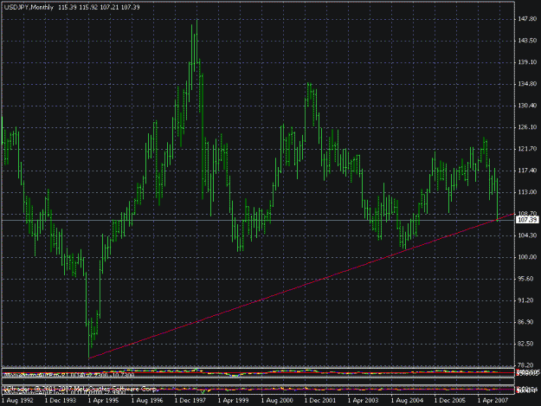Click the 1 Aug 1992 date label

[17, 401]
